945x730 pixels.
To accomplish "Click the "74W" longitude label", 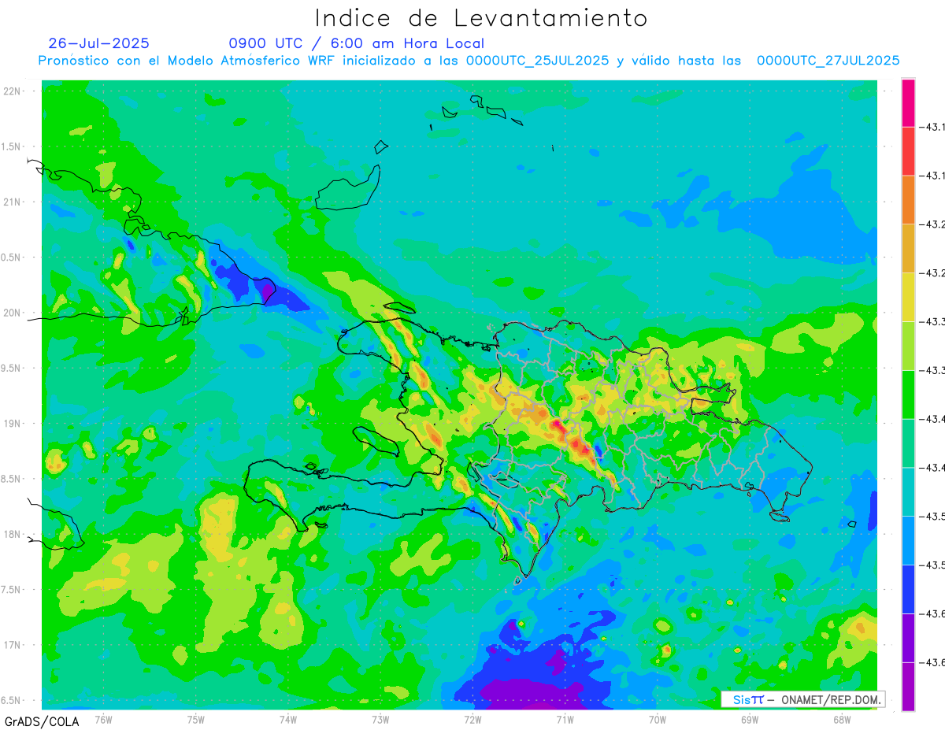I will tap(288, 719).
